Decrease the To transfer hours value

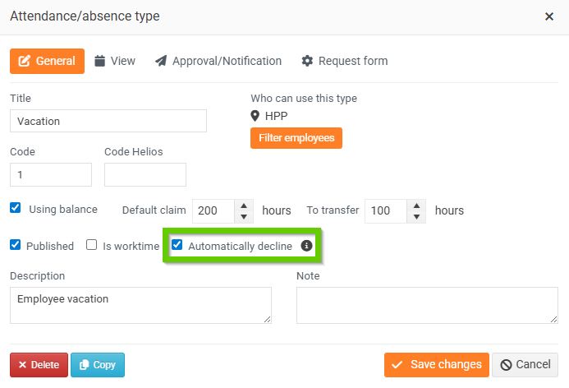click(x=416, y=216)
